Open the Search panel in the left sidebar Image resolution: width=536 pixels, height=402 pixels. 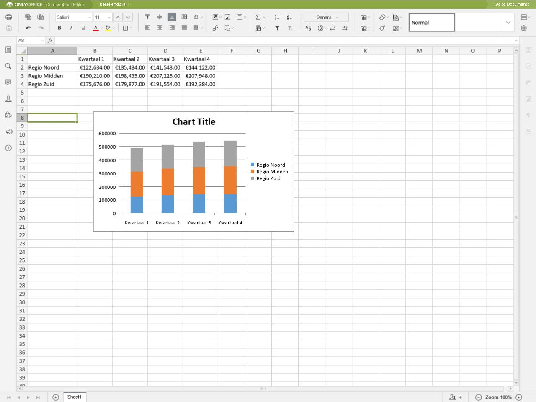click(x=8, y=66)
